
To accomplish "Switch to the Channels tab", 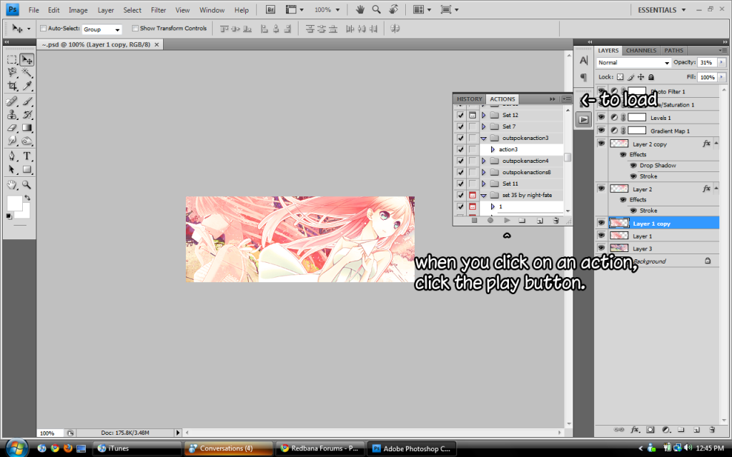I will point(641,51).
